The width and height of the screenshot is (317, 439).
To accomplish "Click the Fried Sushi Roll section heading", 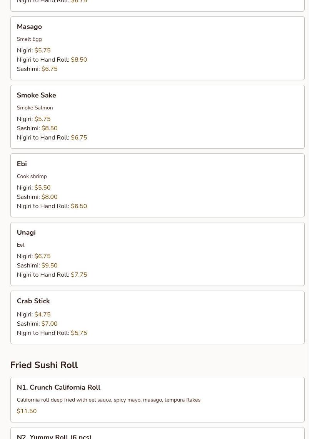I will pyautogui.click(x=44, y=365).
